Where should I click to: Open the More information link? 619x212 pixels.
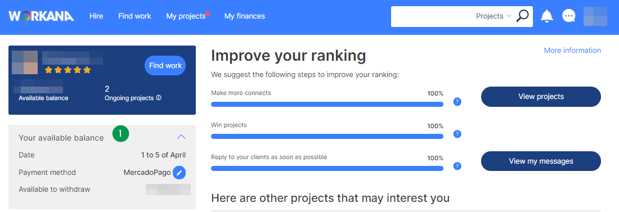tap(572, 51)
